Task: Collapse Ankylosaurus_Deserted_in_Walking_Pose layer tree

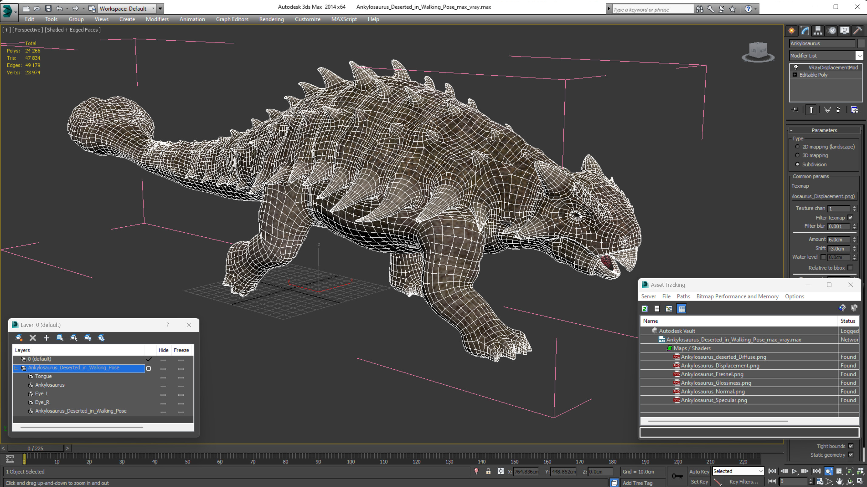Action: [16, 368]
